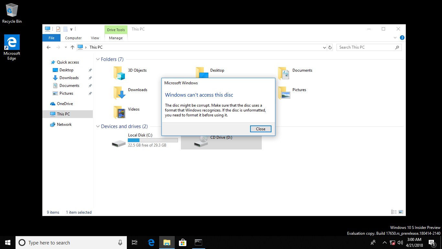
Task: Click the network status tray icon
Action: pos(392,243)
